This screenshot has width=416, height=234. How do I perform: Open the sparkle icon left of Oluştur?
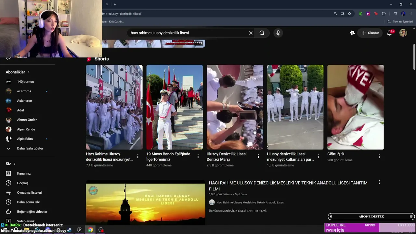352,33
